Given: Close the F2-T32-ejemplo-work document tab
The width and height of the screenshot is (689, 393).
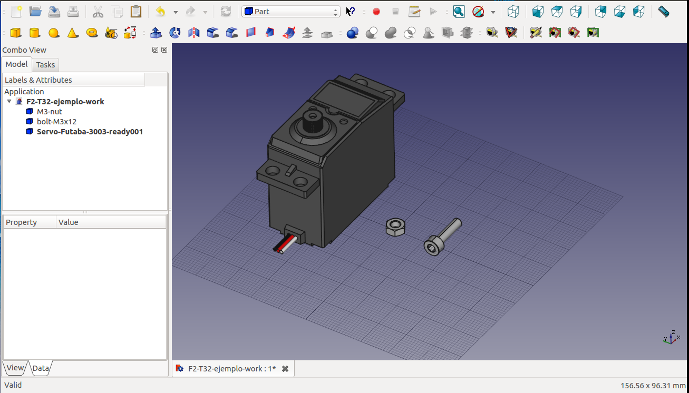Looking at the screenshot, I should coord(285,369).
